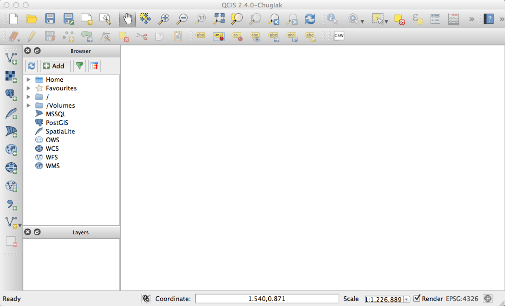
Task: Close the Browser panel
Action: (28, 51)
